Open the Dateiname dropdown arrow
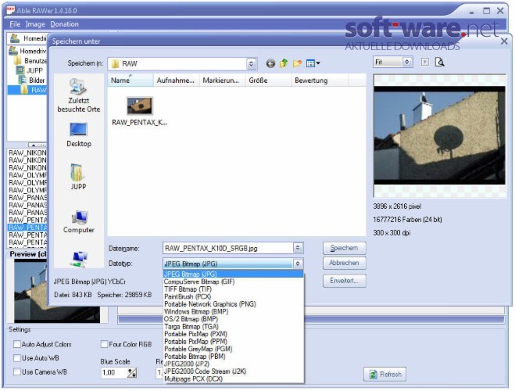The height and width of the screenshot is (391, 515). [x=298, y=248]
